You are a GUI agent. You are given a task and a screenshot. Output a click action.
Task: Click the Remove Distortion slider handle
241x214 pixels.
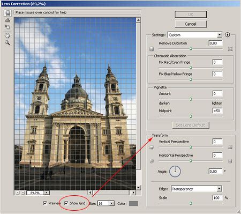click(191, 49)
